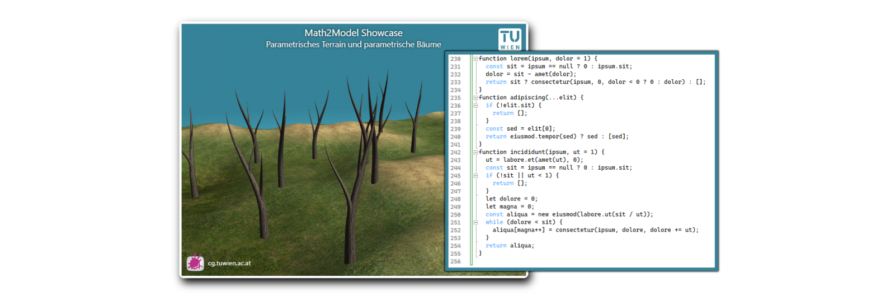Screen dimensions: 895x307
Task: Click the Math2Model Showcase title
Action: [x=354, y=33]
